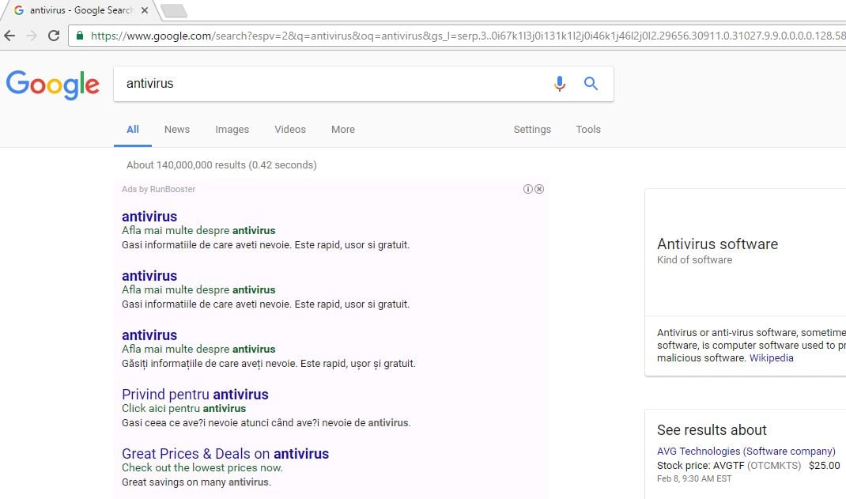Click the voice search microphone icon
Viewport: 846px width, 499px height.
pos(560,84)
